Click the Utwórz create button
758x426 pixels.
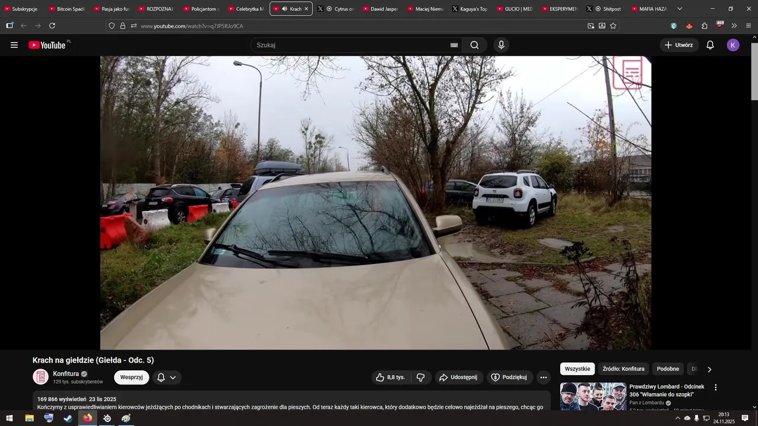[679, 45]
